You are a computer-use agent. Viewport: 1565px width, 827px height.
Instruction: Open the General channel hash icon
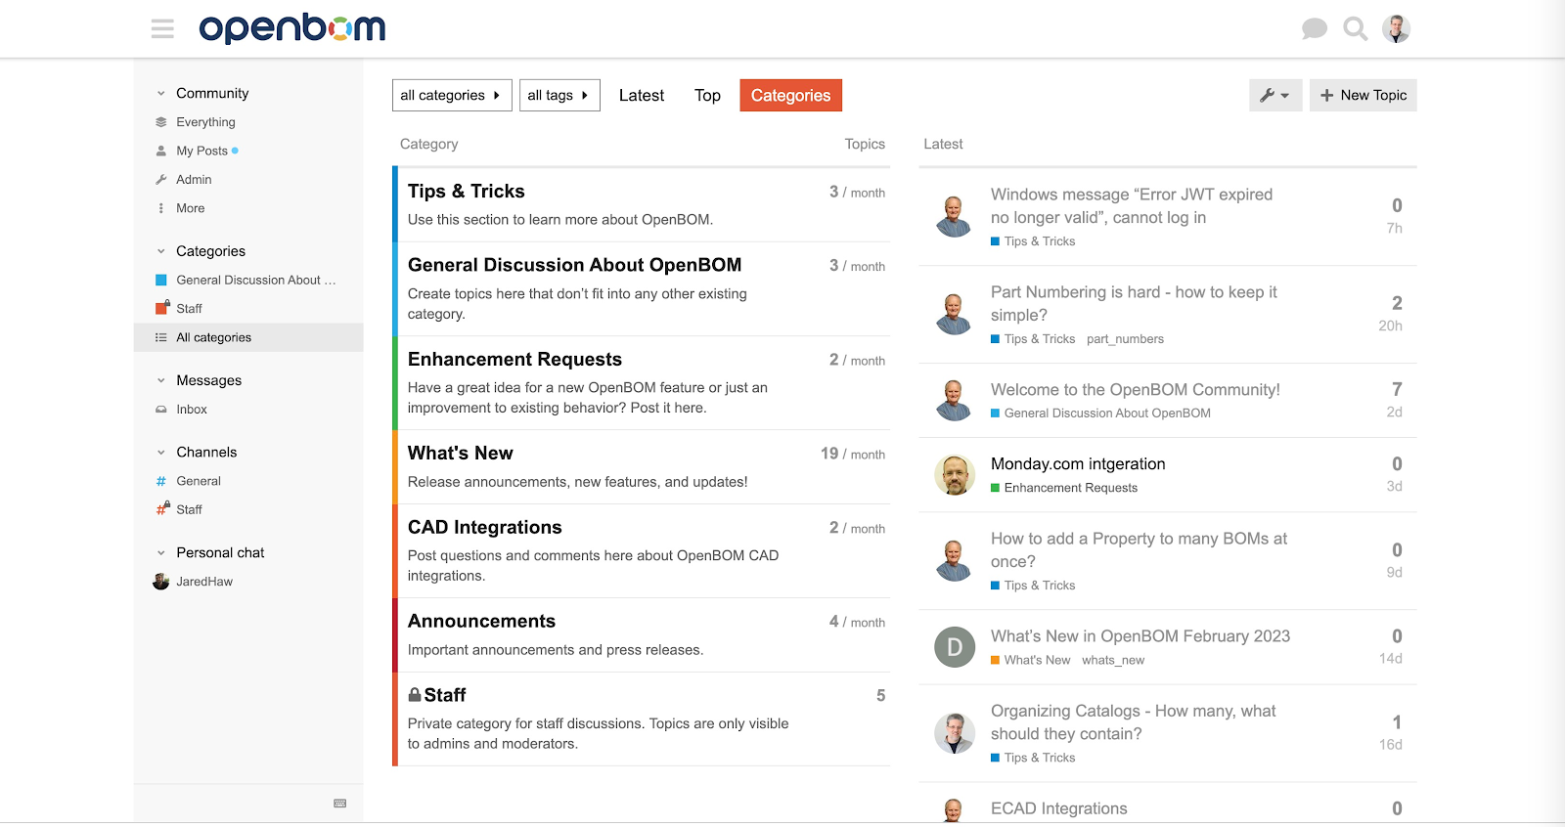(161, 481)
